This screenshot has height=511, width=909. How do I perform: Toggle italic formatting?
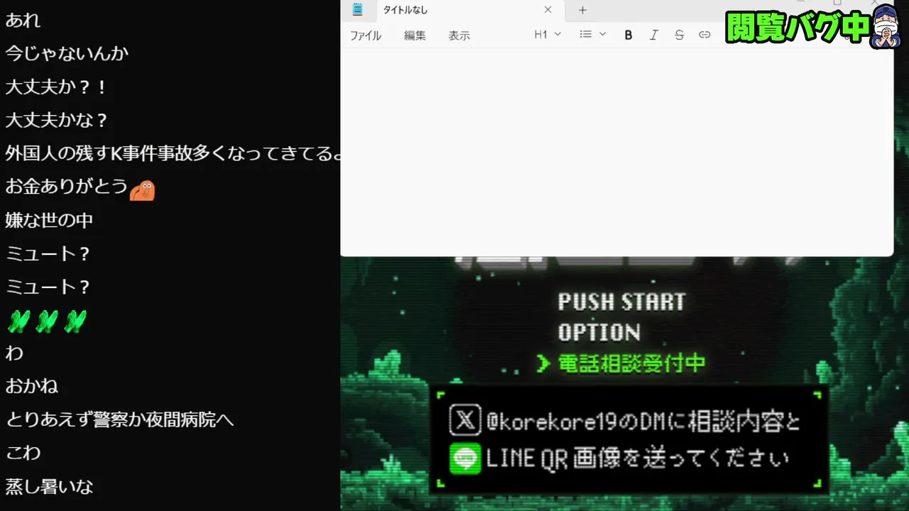pos(653,35)
